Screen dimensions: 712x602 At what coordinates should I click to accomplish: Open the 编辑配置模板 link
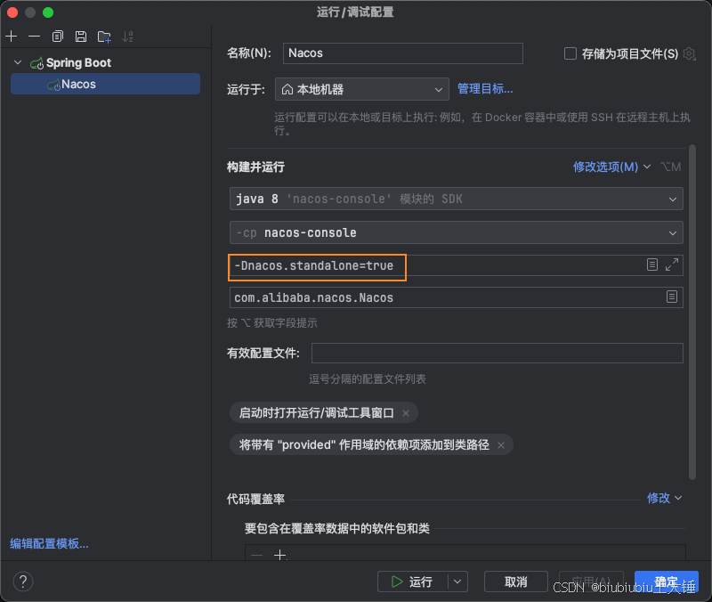click(x=50, y=543)
